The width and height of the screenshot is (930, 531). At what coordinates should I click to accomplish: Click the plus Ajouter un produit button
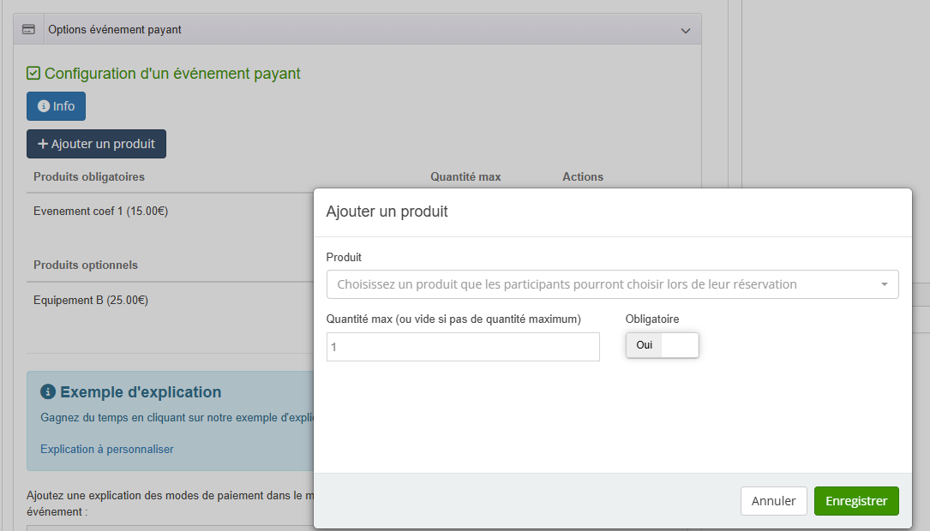[x=96, y=144]
